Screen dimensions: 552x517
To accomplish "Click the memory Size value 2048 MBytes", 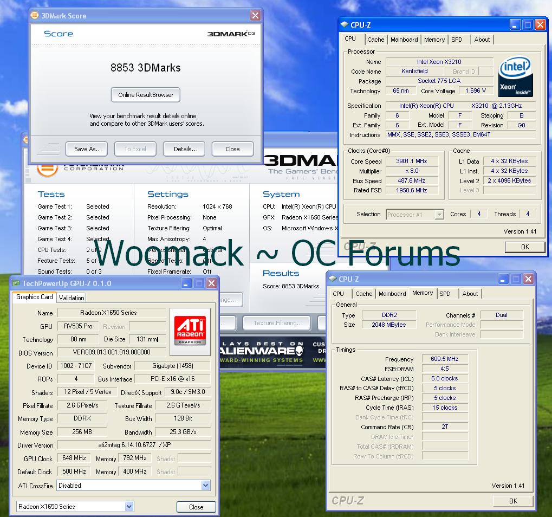I will tap(388, 325).
